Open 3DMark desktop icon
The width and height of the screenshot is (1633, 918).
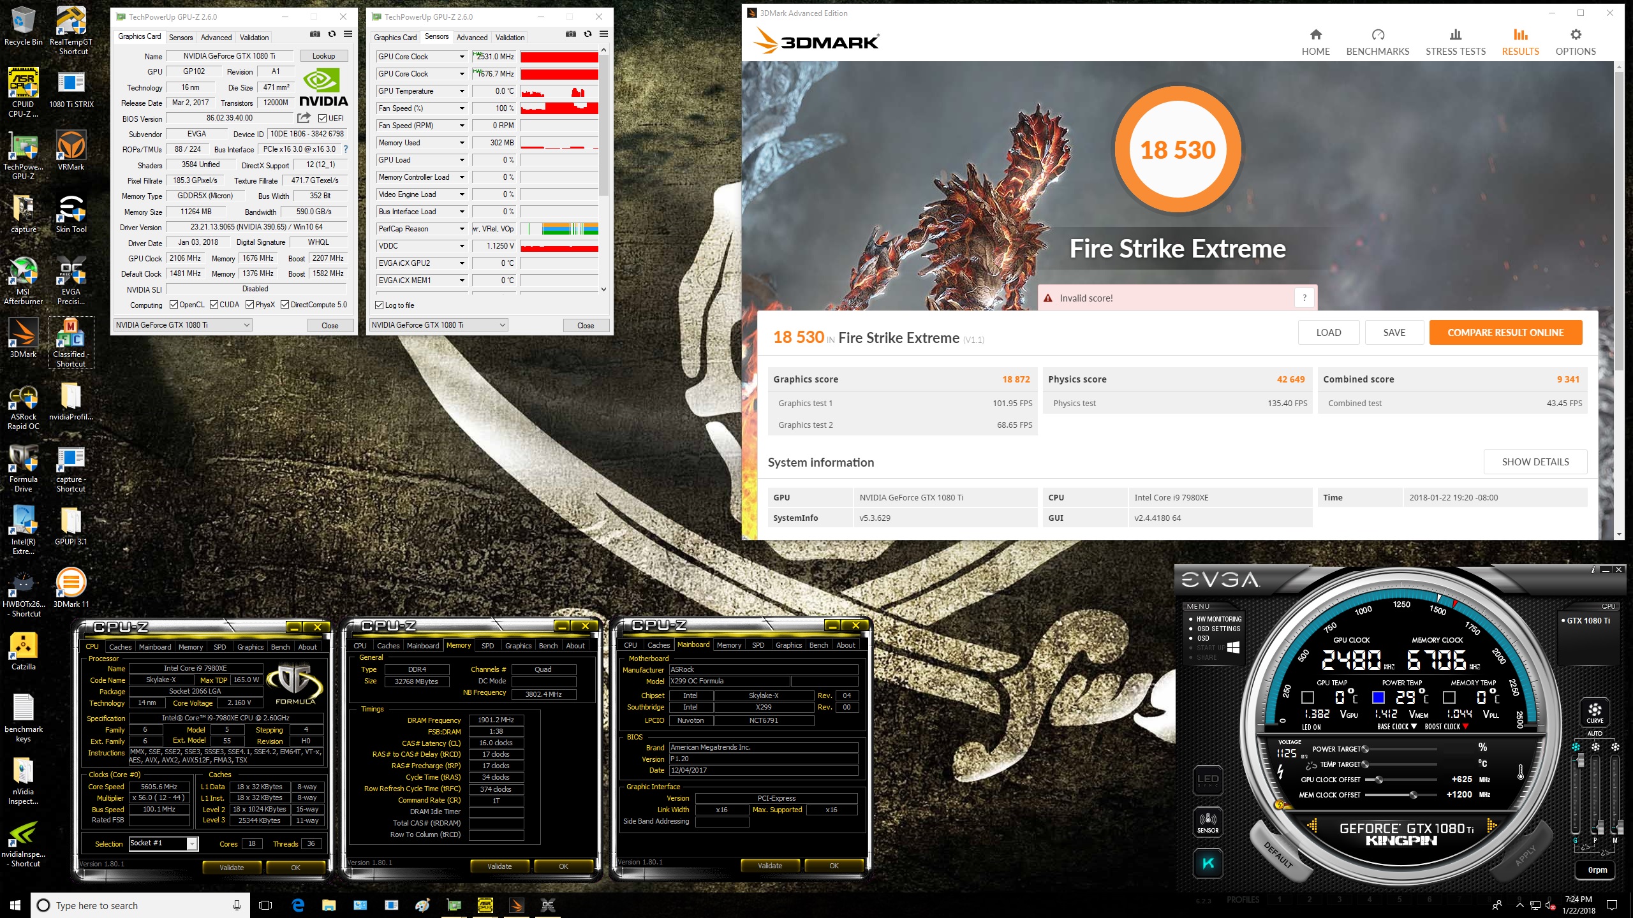[x=24, y=338]
